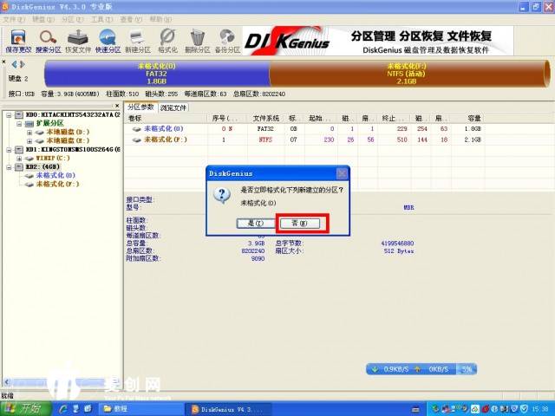Select the 格式化 (Format) toolbar icon
Viewport: 555px width, 416px height.
click(168, 41)
